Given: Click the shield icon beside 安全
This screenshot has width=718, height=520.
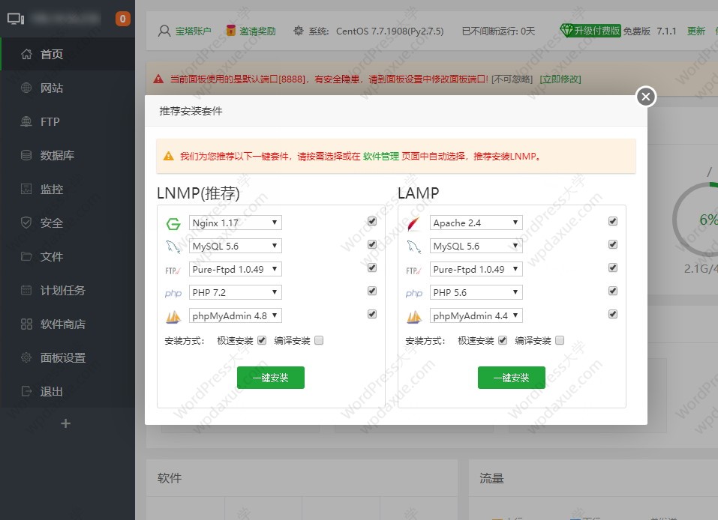Looking at the screenshot, I should 26,223.
